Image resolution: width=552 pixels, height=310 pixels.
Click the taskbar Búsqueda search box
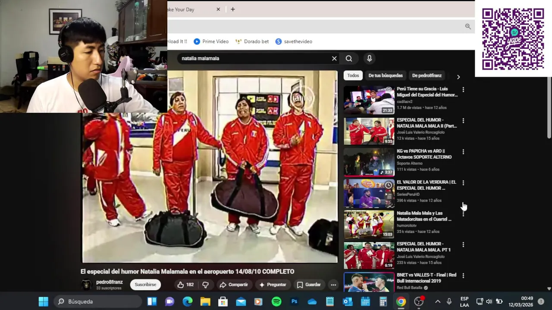[x=97, y=301]
